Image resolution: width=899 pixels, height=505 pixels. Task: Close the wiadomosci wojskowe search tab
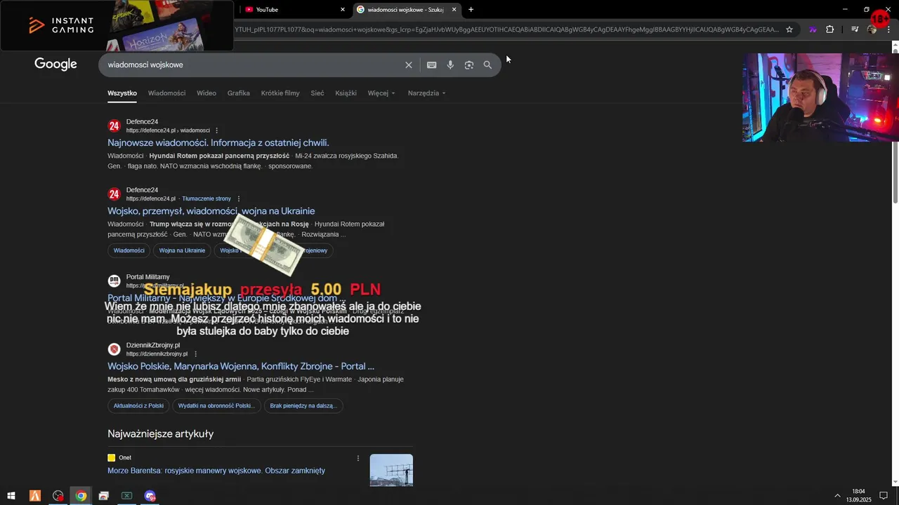(x=454, y=9)
